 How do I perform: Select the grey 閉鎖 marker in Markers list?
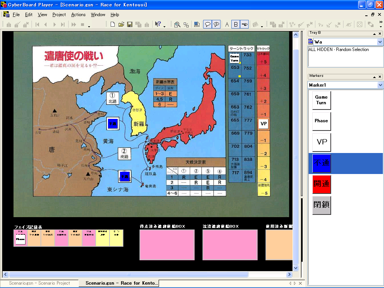(321, 205)
